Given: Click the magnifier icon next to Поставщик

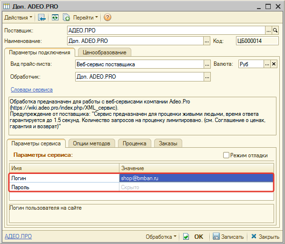Looking at the screenshot, I should pyautogui.click(x=275, y=30).
